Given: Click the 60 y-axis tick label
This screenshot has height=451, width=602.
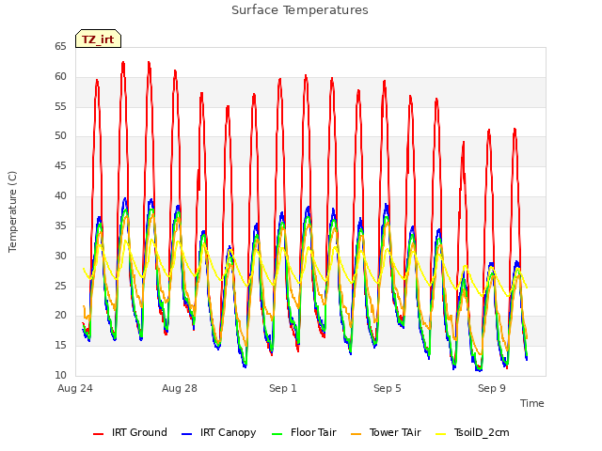Looking at the screenshot, I should pyautogui.click(x=60, y=77).
